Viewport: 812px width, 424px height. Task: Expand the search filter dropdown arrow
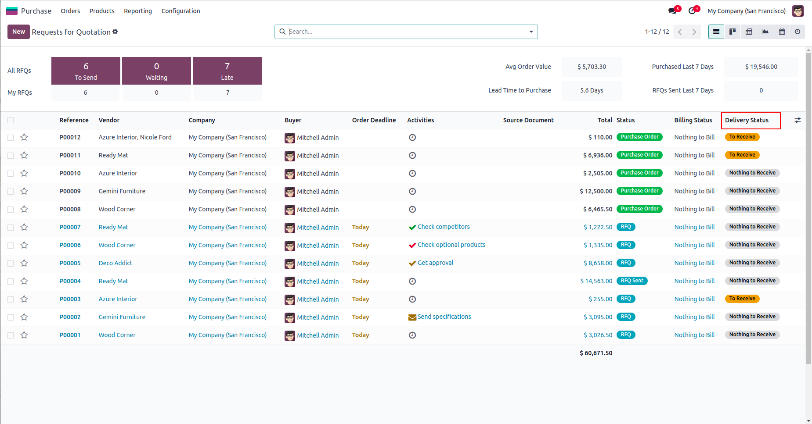tap(531, 32)
